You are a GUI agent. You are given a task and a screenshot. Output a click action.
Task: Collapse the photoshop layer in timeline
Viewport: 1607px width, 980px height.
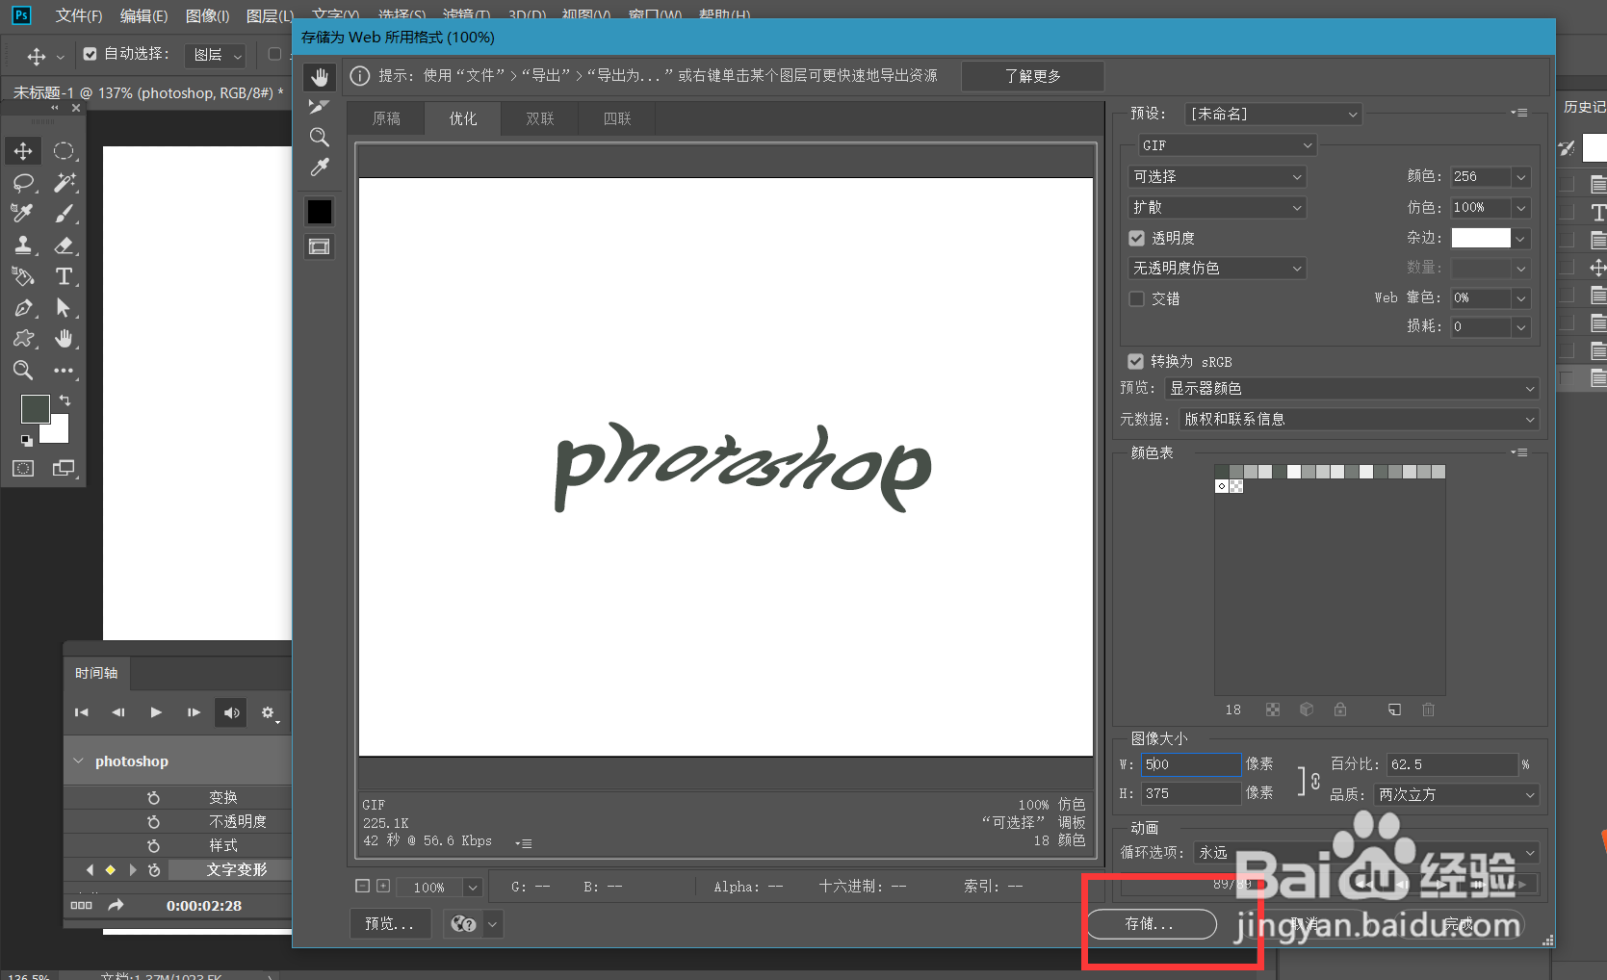click(x=79, y=761)
